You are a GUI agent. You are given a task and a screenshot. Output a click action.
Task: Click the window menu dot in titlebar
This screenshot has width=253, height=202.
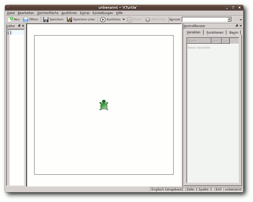coord(9,8)
